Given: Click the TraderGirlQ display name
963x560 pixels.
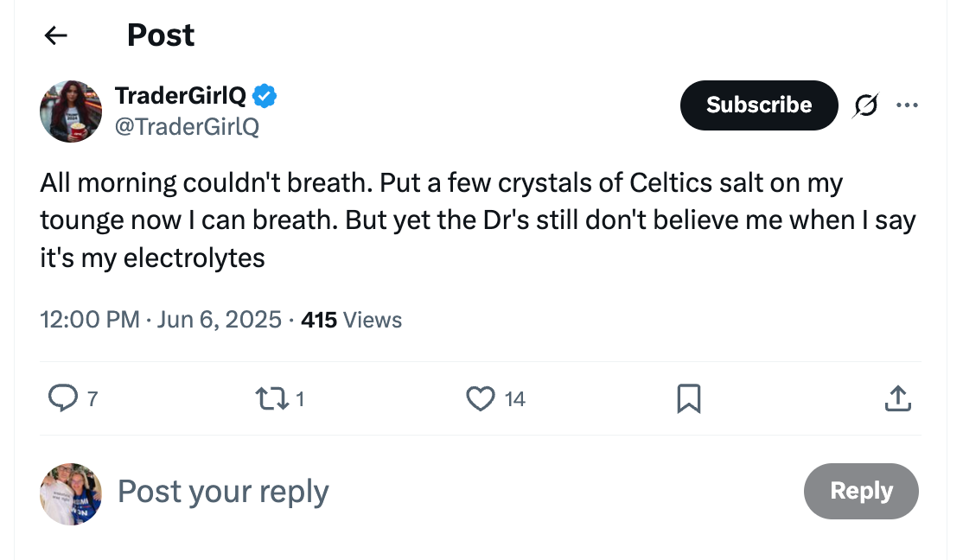Looking at the screenshot, I should 181,95.
